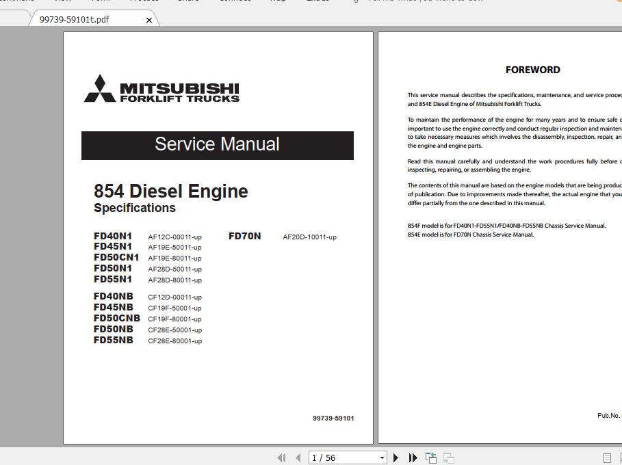The width and height of the screenshot is (622, 465).
Task: Click the serial code "AF19E-80011-up"
Action: point(175,258)
